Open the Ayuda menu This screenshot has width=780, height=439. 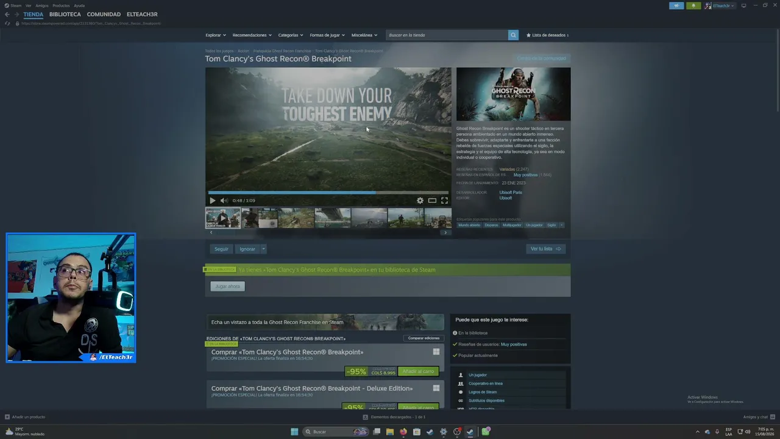pos(79,5)
